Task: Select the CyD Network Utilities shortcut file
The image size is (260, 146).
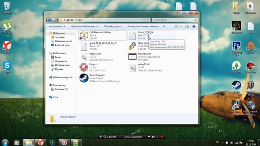Action: click(x=102, y=35)
